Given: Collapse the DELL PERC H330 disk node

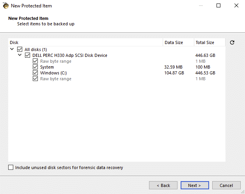Looking at the screenshot, I should [20, 55].
